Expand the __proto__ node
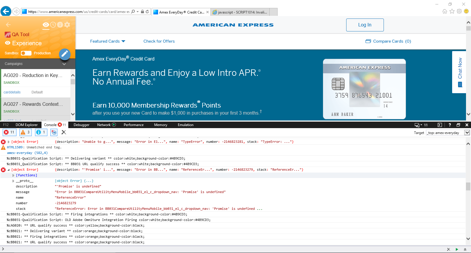Viewport: 471px width, 253px height. (x=13, y=181)
